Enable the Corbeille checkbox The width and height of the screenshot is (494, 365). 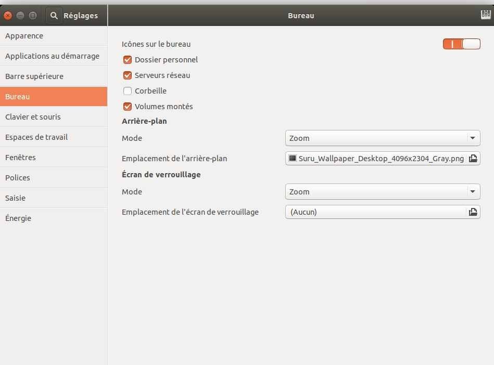click(128, 91)
